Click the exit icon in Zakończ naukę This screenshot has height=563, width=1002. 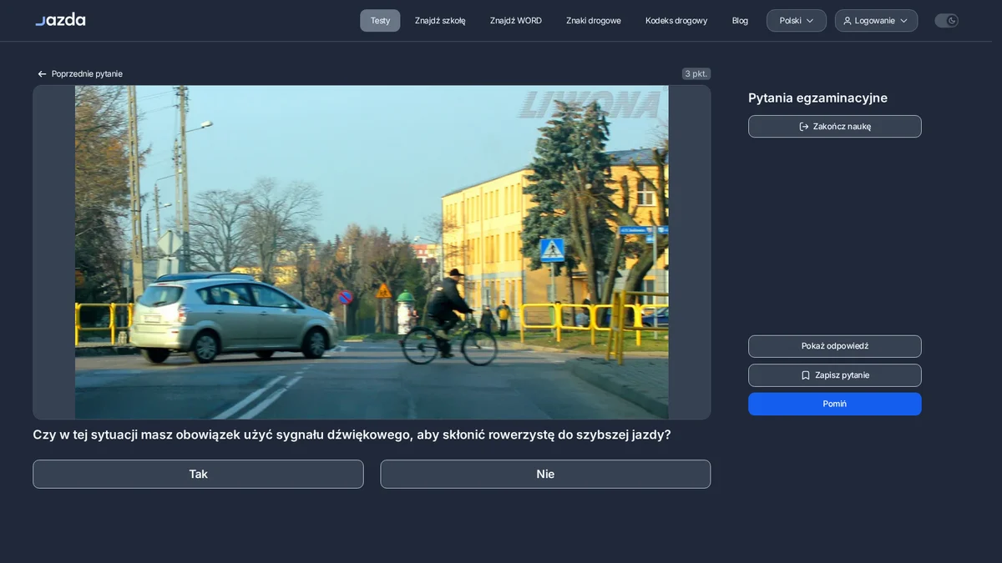click(x=804, y=127)
